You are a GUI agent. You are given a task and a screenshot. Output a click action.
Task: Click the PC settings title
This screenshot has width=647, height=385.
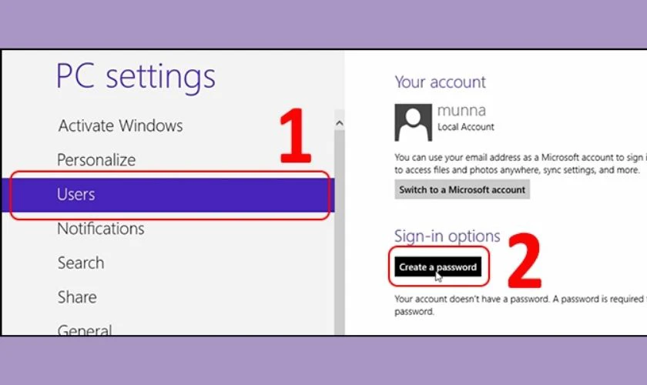136,77
